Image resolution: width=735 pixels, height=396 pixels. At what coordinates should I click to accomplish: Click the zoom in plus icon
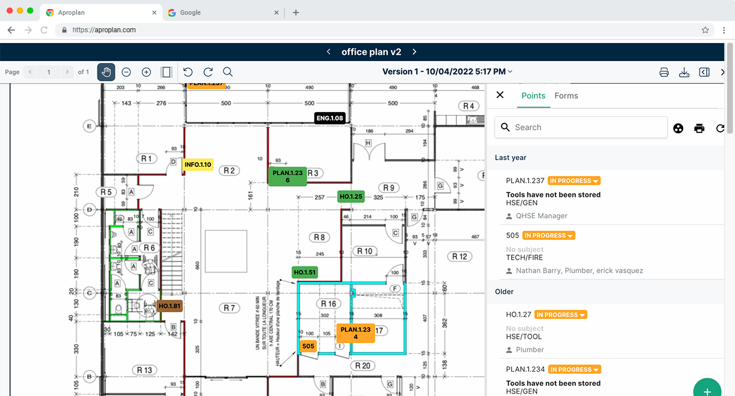146,72
